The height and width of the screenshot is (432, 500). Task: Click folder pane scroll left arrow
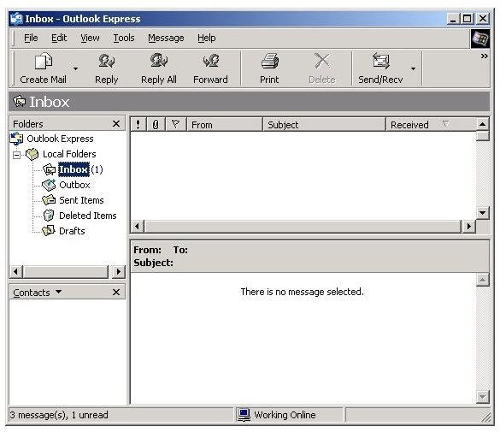click(x=16, y=272)
